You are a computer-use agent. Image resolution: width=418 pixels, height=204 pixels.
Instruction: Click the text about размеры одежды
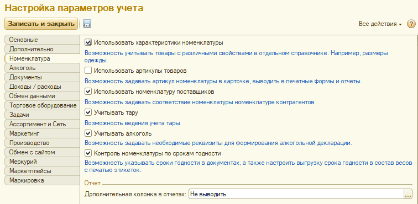[236, 56]
